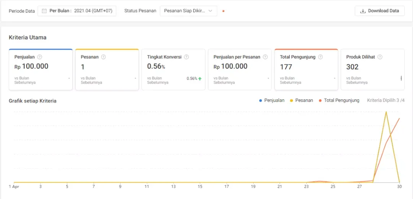
Task: Expand the dropdown chevron in Status Pesanan
Action: (x=210, y=11)
